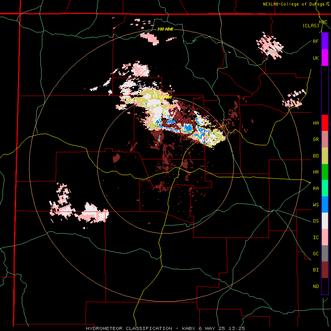Click the white DS legend swatch
Screen dimensions: 331x331
[x=325, y=221]
